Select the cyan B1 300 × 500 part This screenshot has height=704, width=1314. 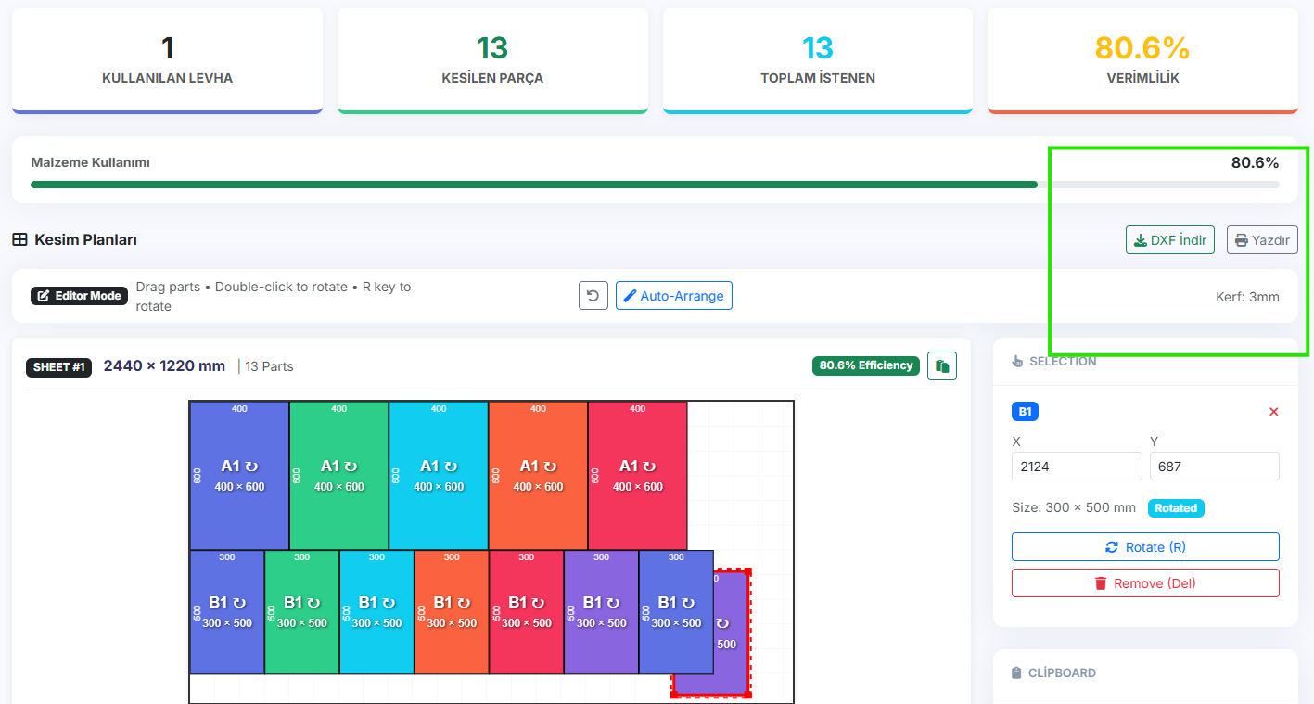[x=376, y=612]
